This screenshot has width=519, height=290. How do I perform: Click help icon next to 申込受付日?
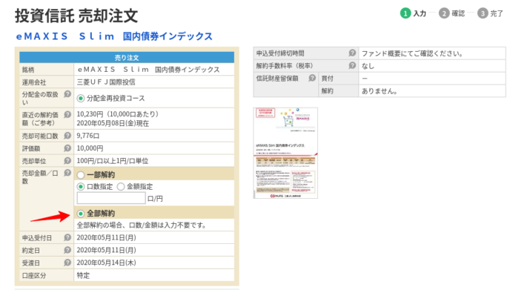click(67, 237)
